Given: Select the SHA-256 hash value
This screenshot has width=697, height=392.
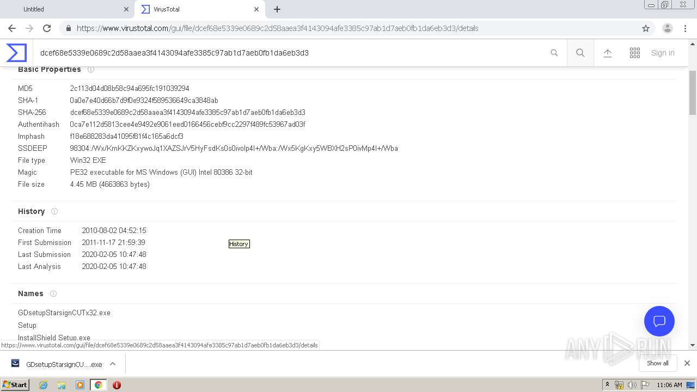Looking at the screenshot, I should pos(187,112).
